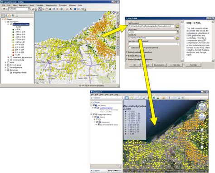Click the Hide Help button in Map To KML

point(175,65)
